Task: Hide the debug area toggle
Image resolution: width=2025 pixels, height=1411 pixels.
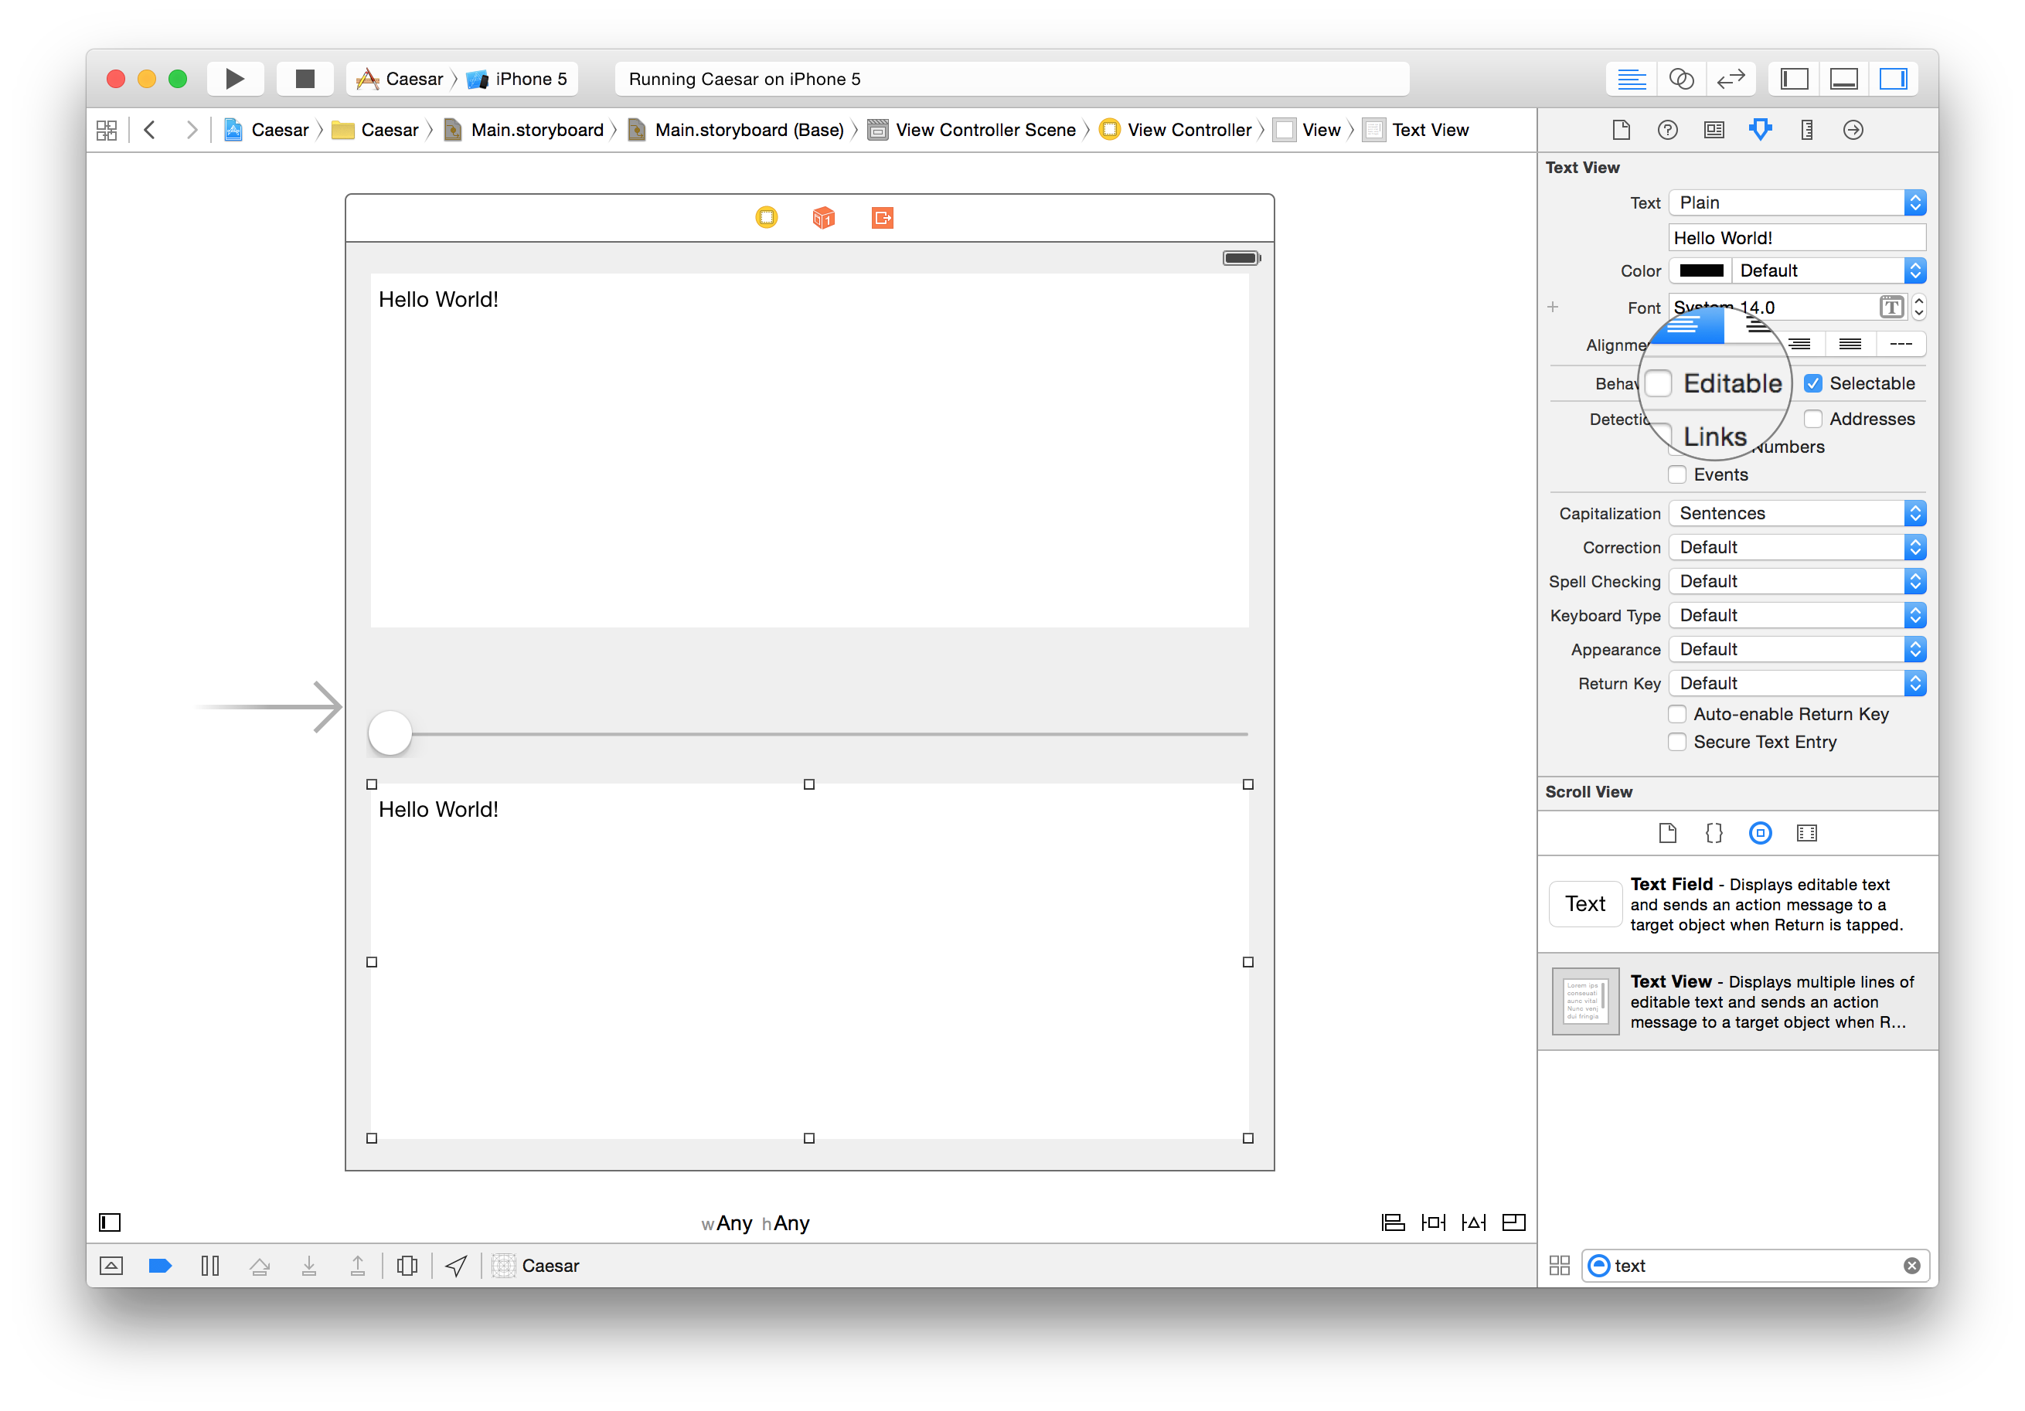Action: [111, 1266]
